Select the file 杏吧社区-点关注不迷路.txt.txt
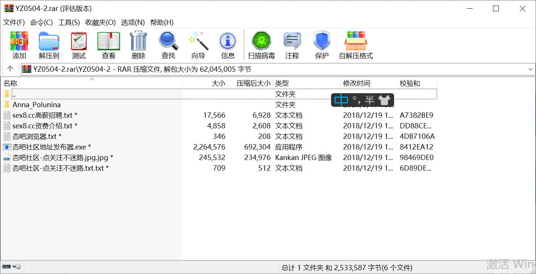This screenshot has width=536, height=274. point(60,168)
